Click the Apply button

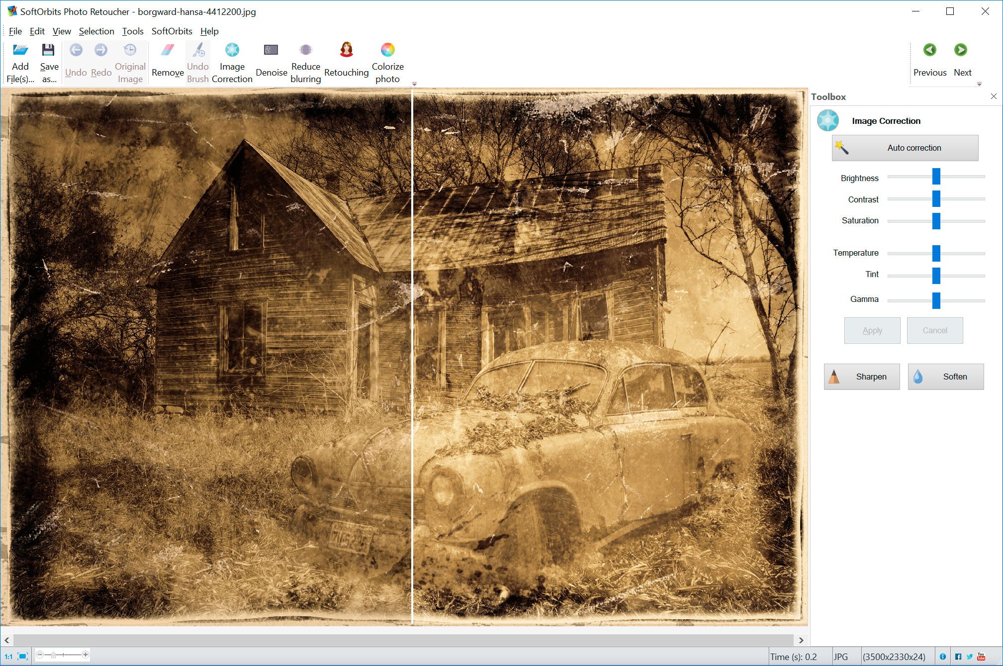pyautogui.click(x=871, y=330)
